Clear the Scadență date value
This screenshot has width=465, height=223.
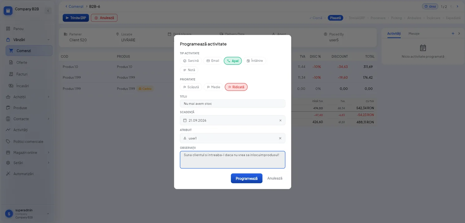281,120
